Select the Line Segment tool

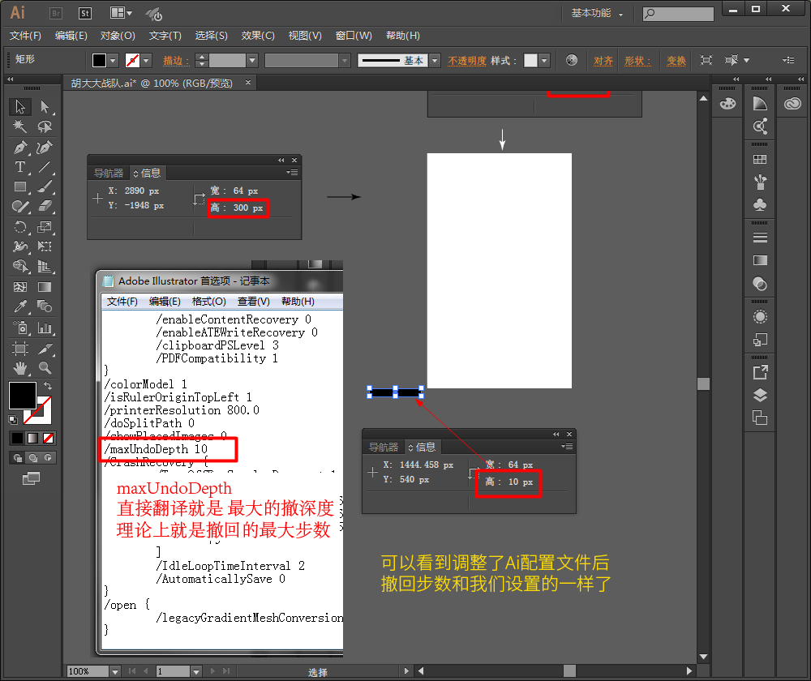click(45, 167)
